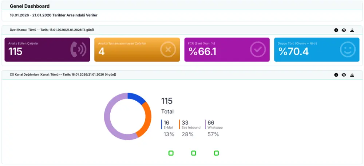
Task: Download the Özet summary data
Action: tap(352, 30)
